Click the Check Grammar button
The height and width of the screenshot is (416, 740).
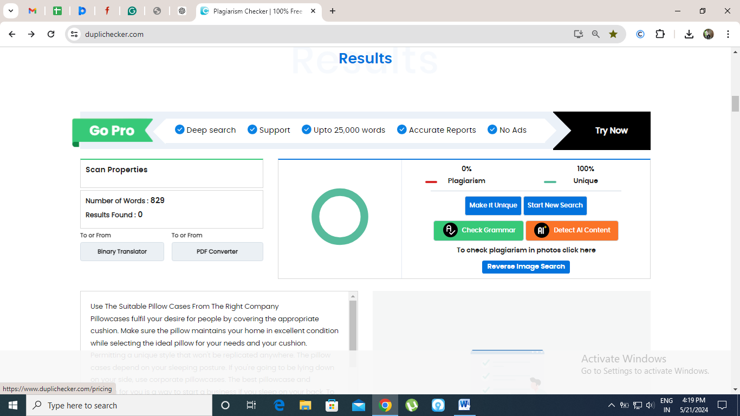478,230
